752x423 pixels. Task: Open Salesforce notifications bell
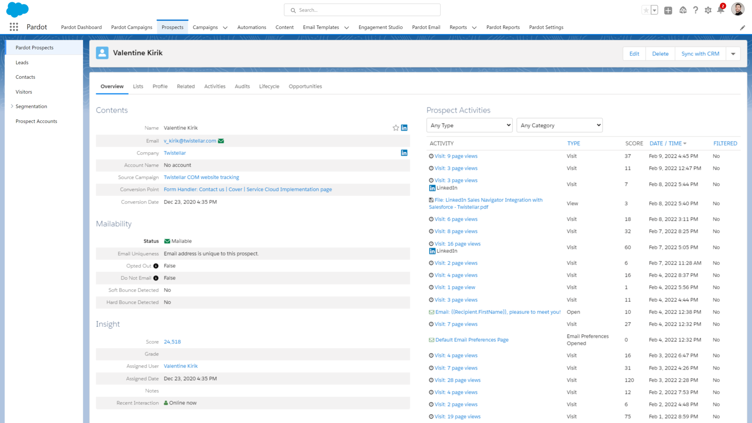720,9
